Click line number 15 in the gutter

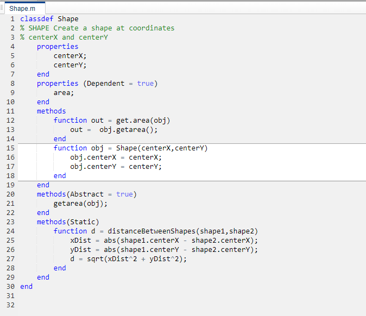pyautogui.click(x=10, y=148)
